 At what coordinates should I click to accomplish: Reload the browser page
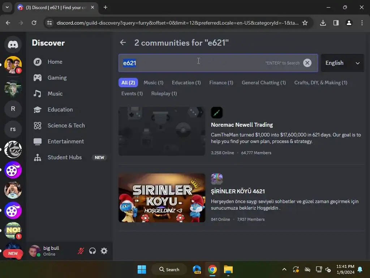[x=34, y=23]
